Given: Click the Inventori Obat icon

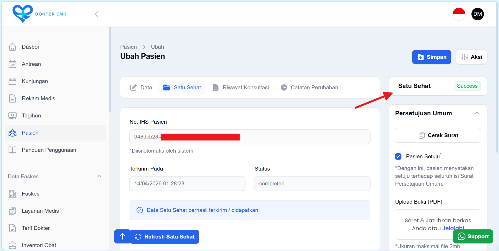Looking at the screenshot, I should click(x=12, y=245).
